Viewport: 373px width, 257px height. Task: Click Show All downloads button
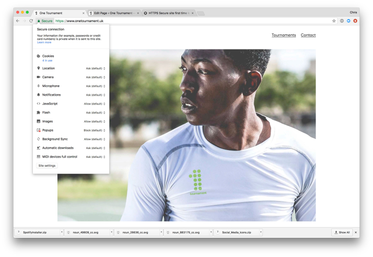click(342, 232)
